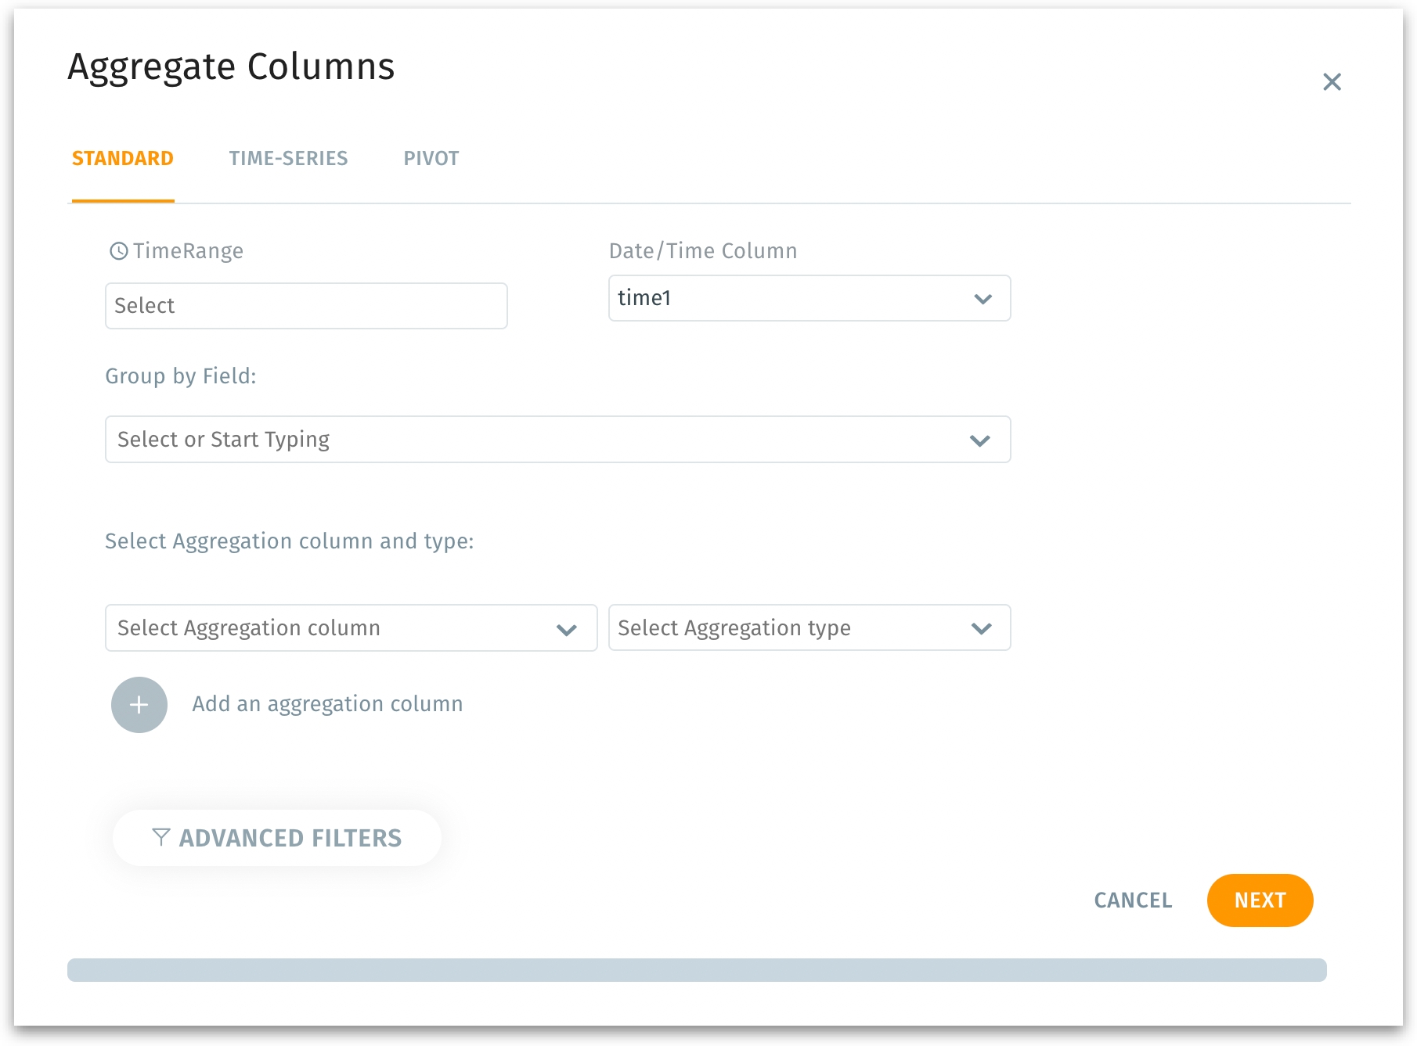Click the Aggregation column chevron arrow
The image size is (1417, 1046).
click(566, 629)
